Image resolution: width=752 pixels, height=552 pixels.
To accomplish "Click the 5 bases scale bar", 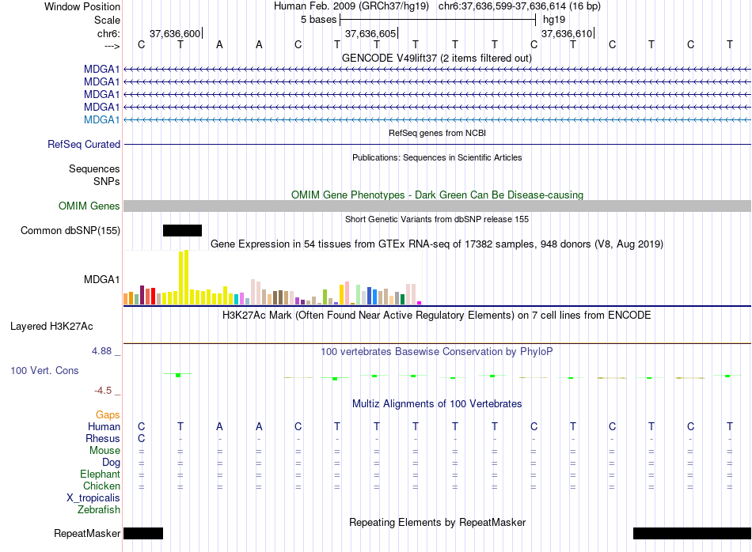I will pos(438,20).
